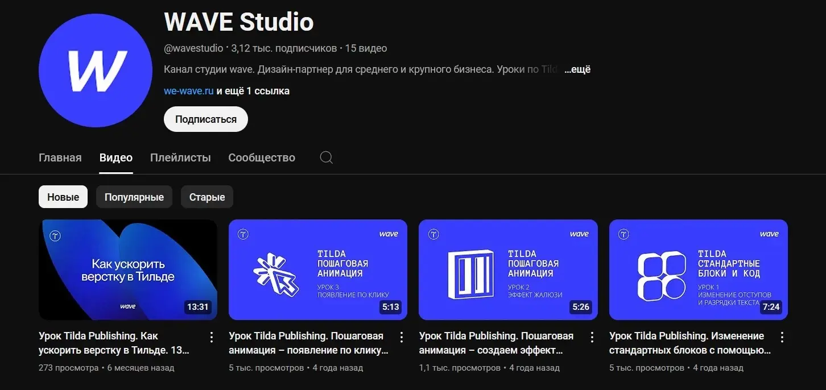This screenshot has width=826, height=390.
Task: Open channel search icon
Action: (326, 157)
